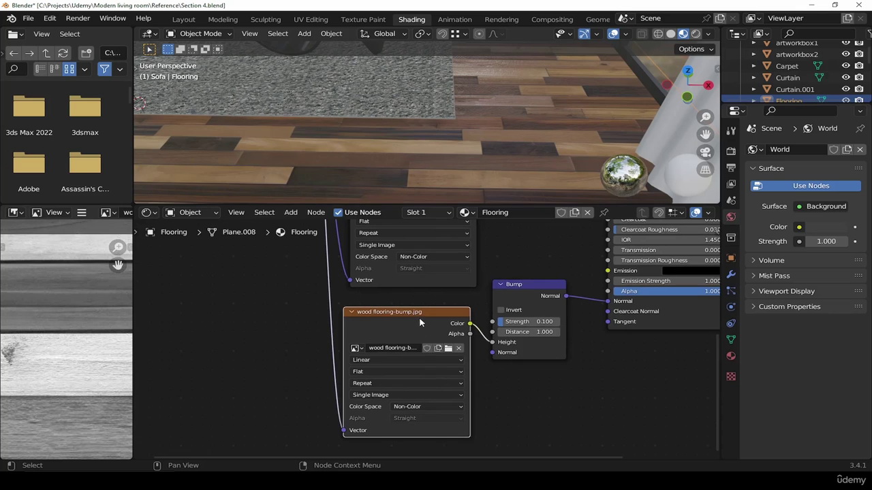The image size is (872, 490).
Task: Click the Background surface shader button
Action: [x=826, y=206]
